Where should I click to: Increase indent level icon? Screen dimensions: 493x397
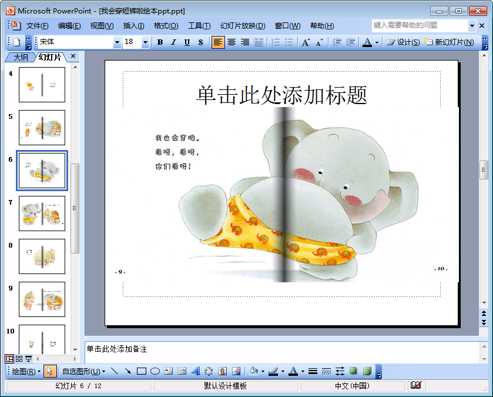(350, 42)
